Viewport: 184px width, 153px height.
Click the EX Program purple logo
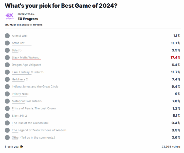point(10,16)
